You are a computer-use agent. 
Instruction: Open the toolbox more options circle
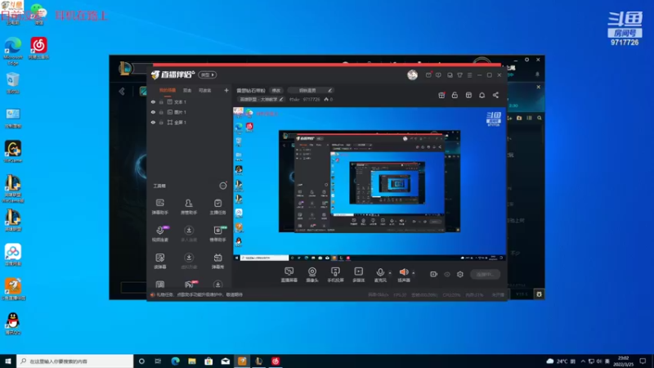pos(223,186)
